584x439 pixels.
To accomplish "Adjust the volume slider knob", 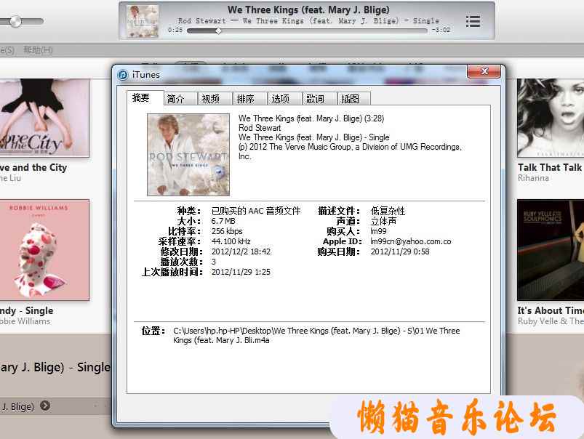I will 16,21.
